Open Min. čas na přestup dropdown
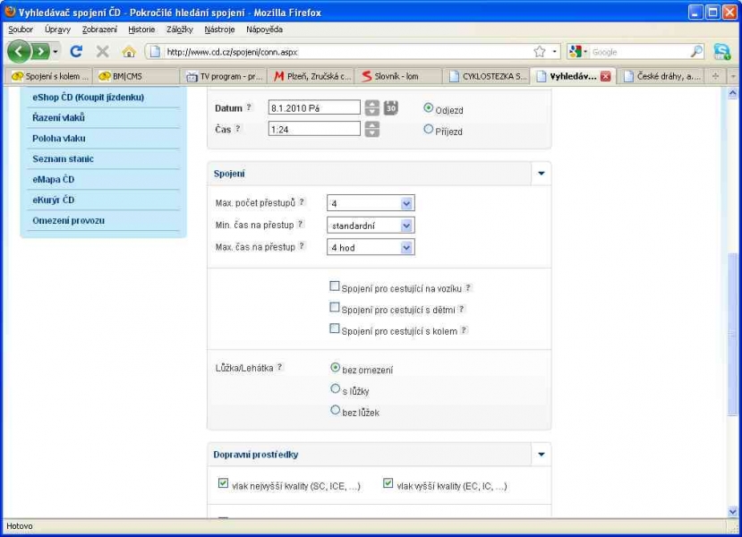 click(x=371, y=226)
